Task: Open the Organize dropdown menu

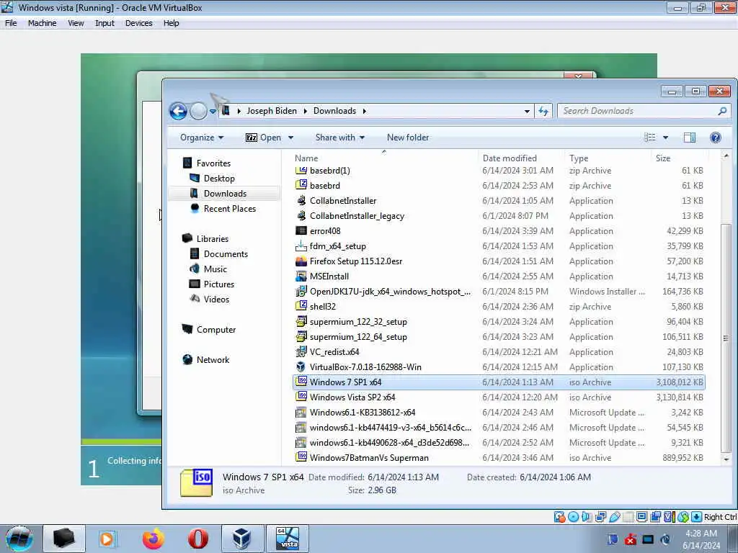Action: click(x=202, y=138)
